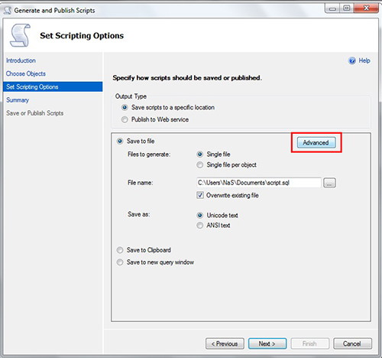Choose Save to new query window
This screenshot has height=358, width=382.
pos(120,262)
